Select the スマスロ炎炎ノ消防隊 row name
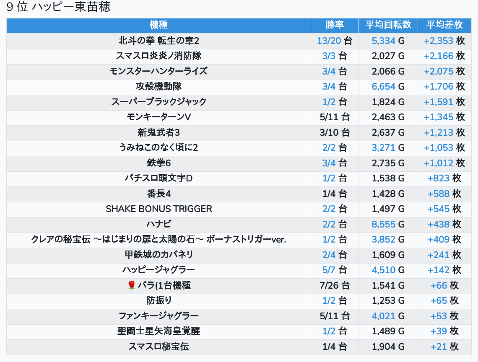Viewport: 478px width, 362px height. (158, 56)
